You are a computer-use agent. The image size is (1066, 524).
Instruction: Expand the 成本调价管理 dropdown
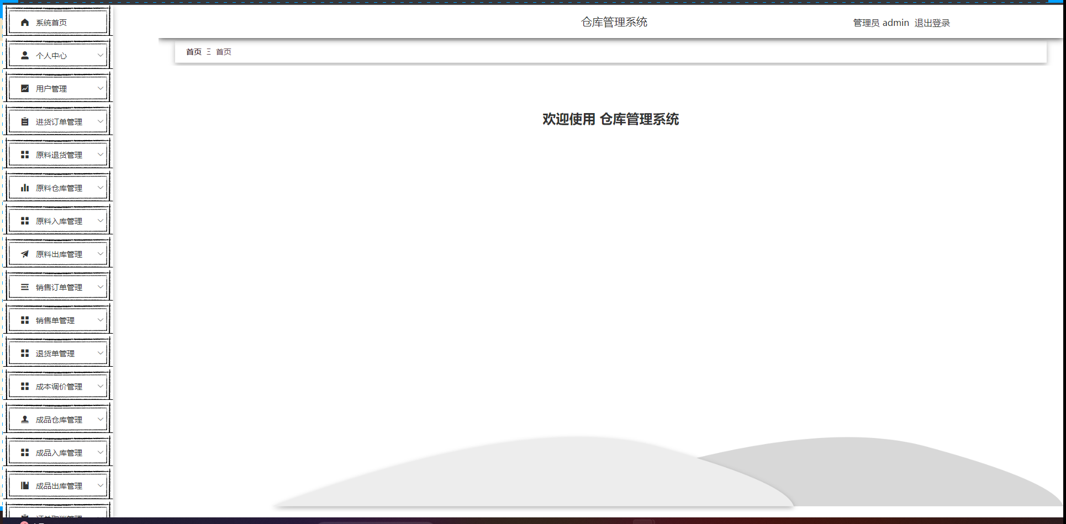[100, 386]
